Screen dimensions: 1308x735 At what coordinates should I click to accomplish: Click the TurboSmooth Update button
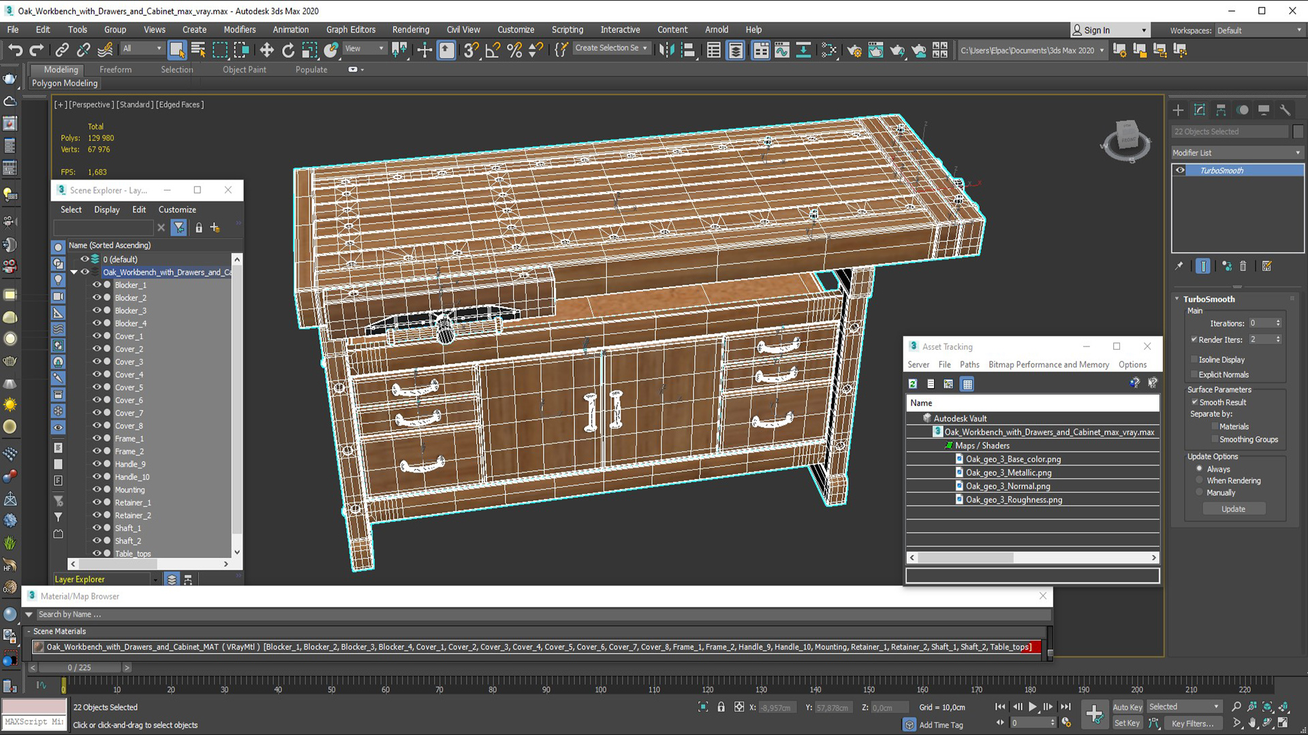click(x=1234, y=509)
